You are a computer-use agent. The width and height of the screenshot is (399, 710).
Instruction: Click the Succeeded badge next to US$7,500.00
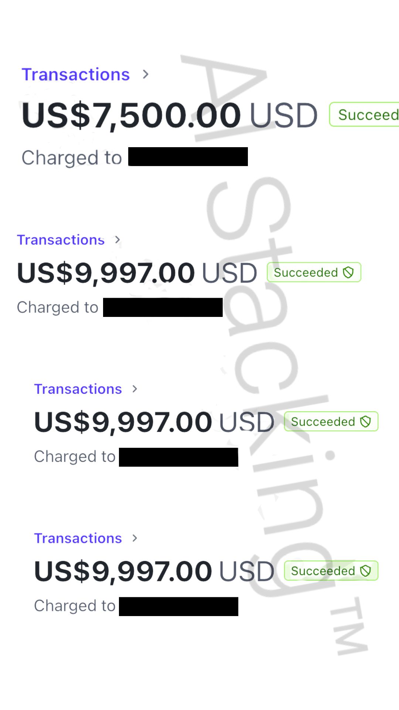tap(366, 115)
